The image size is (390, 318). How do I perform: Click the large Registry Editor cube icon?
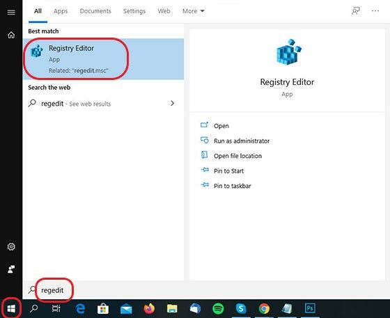[288, 52]
